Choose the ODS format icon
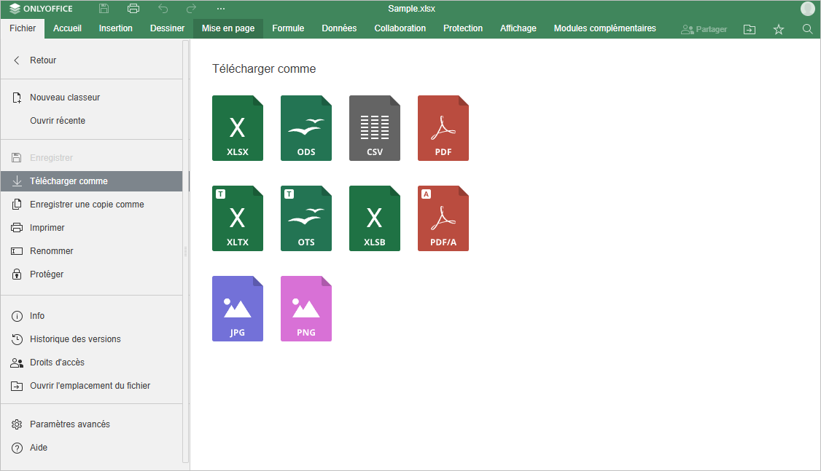Screen dimensions: 821x471 [306, 128]
